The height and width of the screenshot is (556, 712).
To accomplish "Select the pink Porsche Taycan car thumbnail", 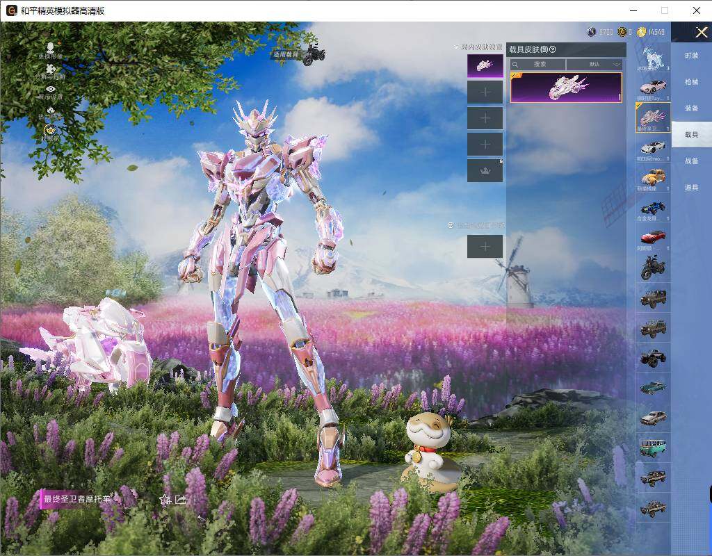I will (x=653, y=88).
